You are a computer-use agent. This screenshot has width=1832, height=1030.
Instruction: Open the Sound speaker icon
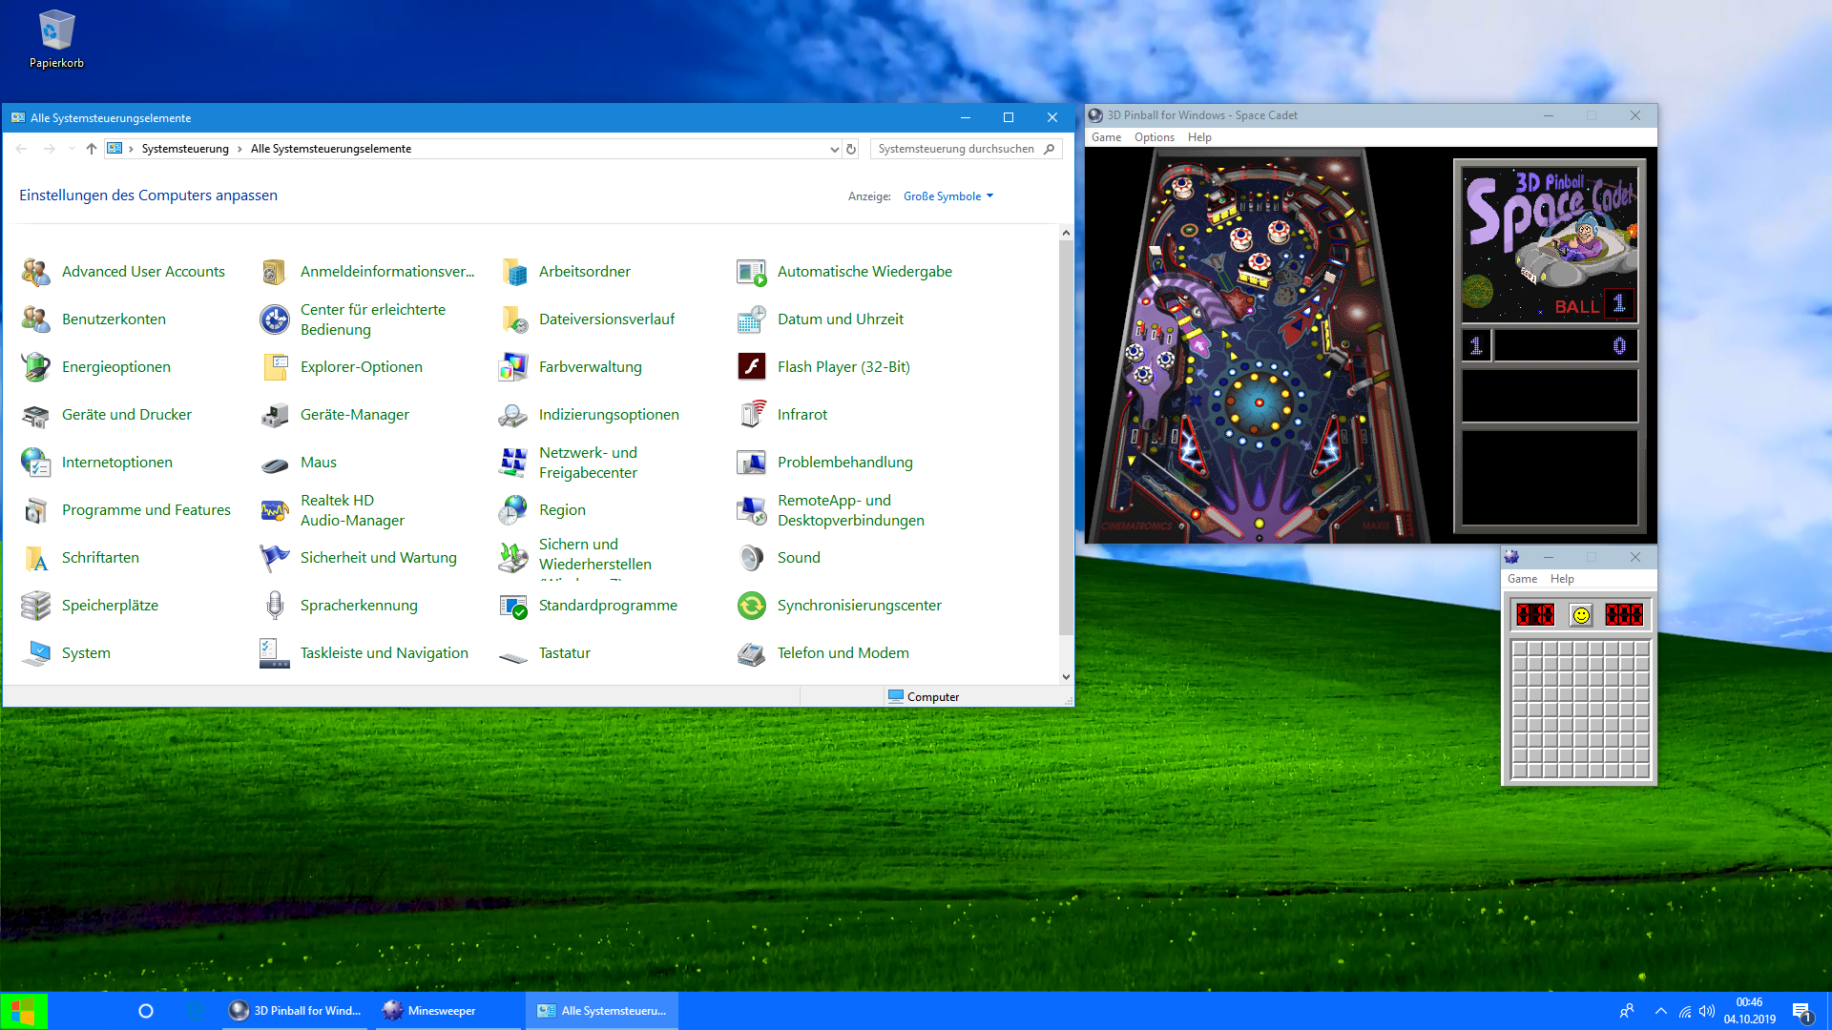[x=752, y=558]
